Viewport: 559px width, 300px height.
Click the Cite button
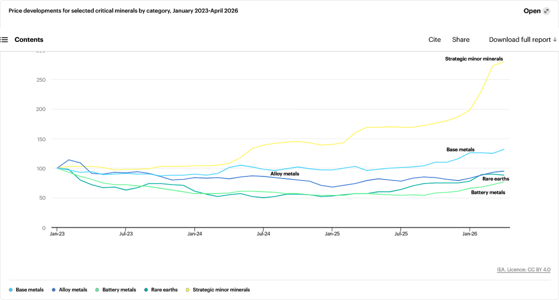(435, 39)
